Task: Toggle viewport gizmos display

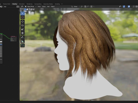Action: tap(124, 7)
